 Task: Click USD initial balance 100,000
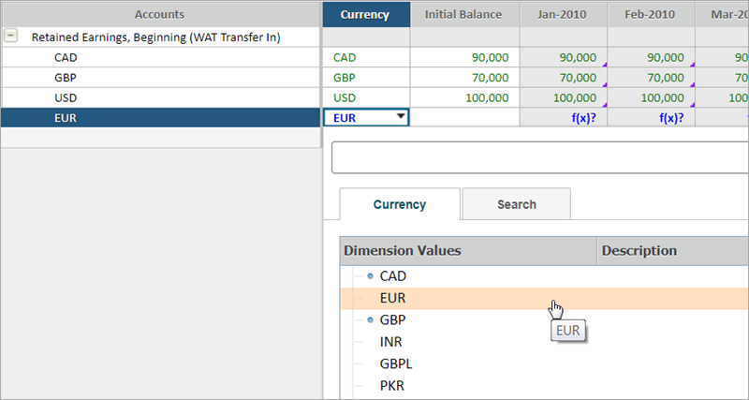click(464, 97)
